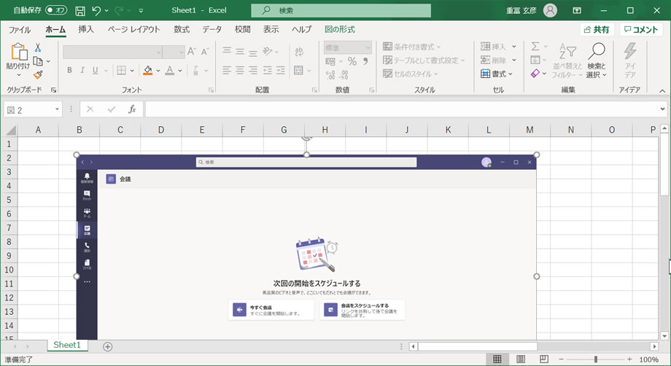Apply percent style
Viewport: 671px width, 366px height.
[x=352, y=61]
